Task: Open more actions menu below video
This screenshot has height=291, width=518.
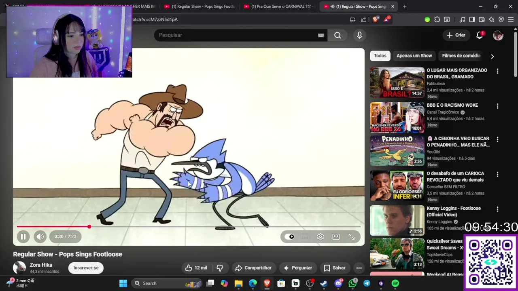Action: [x=359, y=268]
